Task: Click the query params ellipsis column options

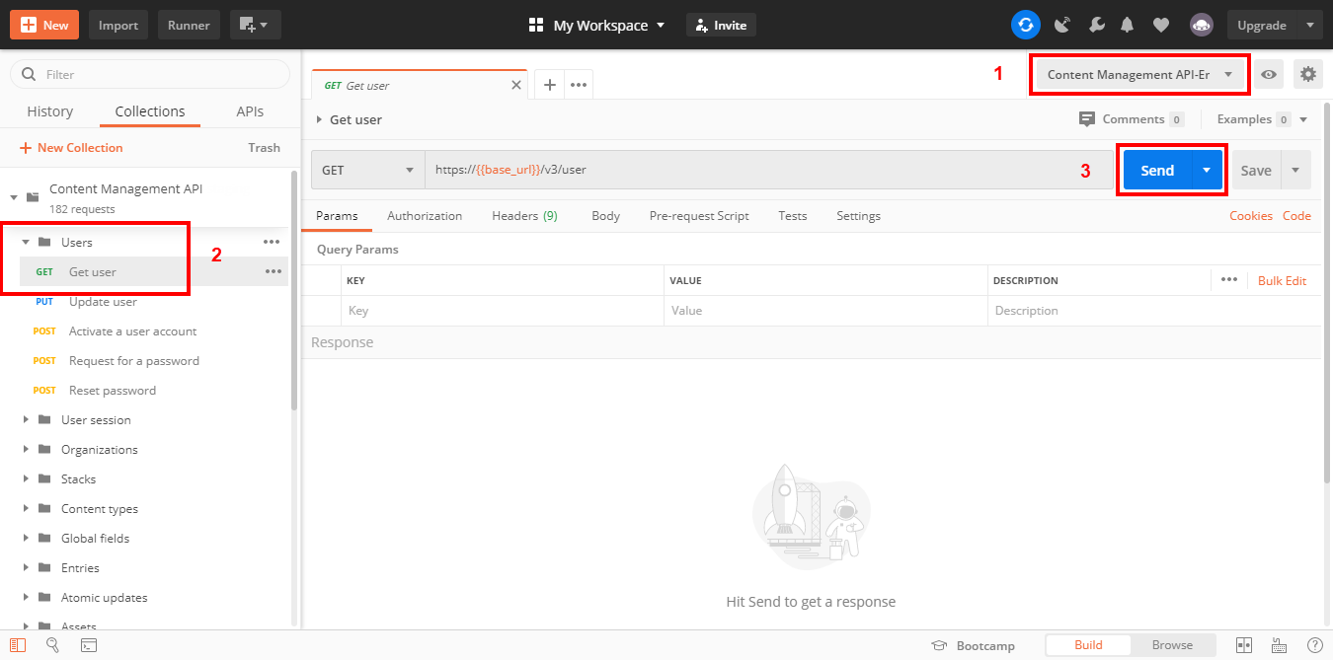Action: (x=1228, y=279)
